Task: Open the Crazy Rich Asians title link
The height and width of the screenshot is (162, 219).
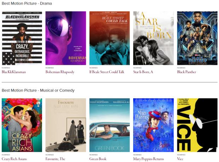Action: pyautogui.click(x=14, y=159)
